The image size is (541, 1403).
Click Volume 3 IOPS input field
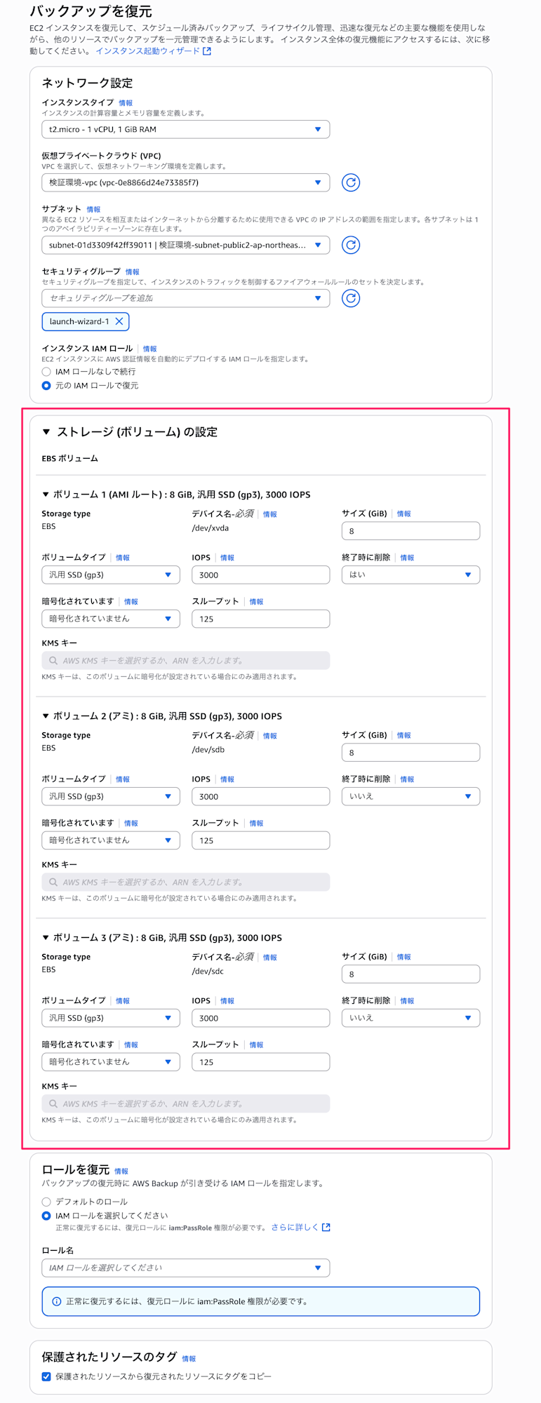click(x=260, y=1018)
